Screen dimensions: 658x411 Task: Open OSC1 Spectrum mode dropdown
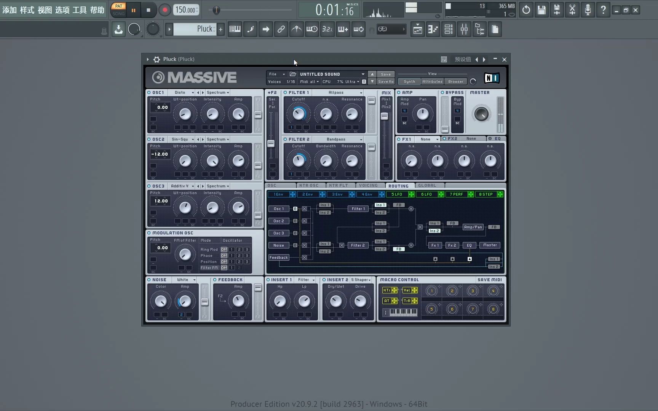point(218,92)
